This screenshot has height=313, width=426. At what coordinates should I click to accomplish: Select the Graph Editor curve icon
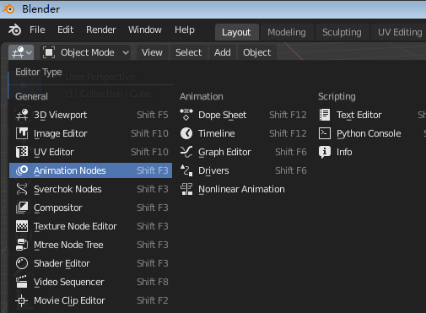coord(186,152)
